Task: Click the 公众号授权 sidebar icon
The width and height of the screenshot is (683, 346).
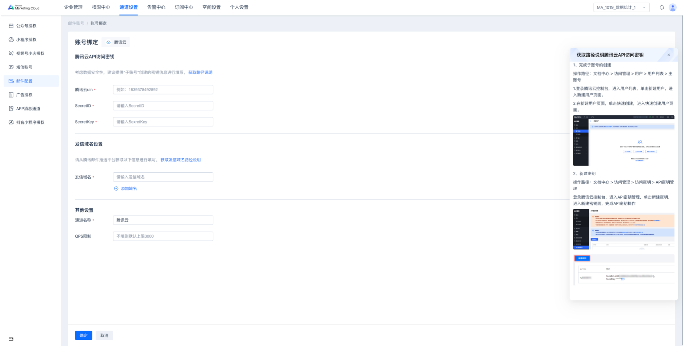Action: click(x=11, y=26)
